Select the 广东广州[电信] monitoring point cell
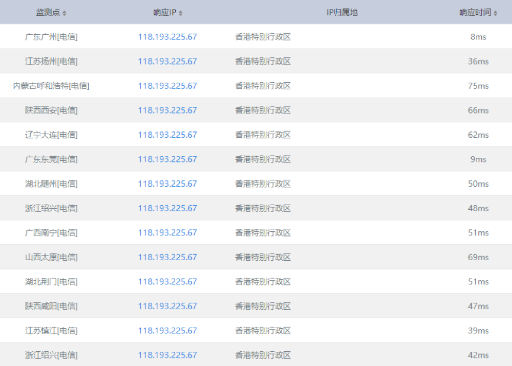Viewport: 512px width, 366px height. 51,37
